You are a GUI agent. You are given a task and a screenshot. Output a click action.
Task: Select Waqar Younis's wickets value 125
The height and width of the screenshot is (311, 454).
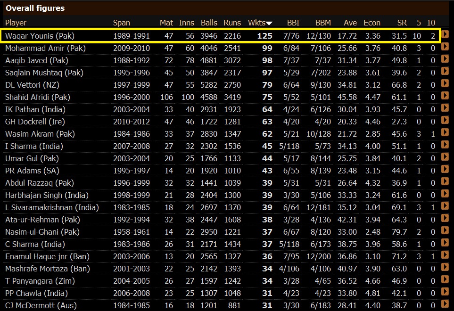click(x=264, y=36)
